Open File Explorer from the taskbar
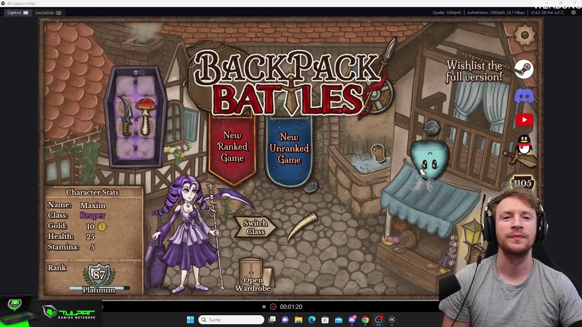The height and width of the screenshot is (327, 582). tap(298, 320)
